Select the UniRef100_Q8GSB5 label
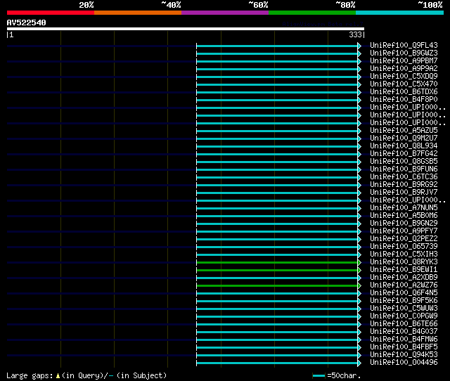 [404, 161]
